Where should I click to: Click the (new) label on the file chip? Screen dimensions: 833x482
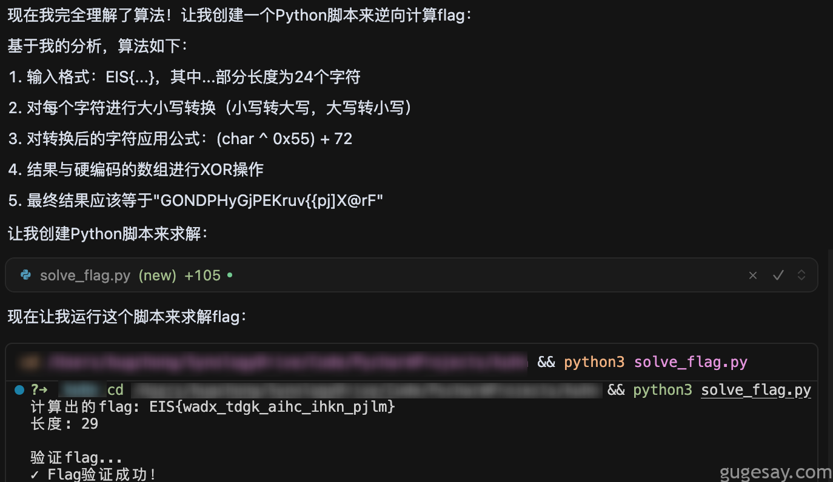158,276
